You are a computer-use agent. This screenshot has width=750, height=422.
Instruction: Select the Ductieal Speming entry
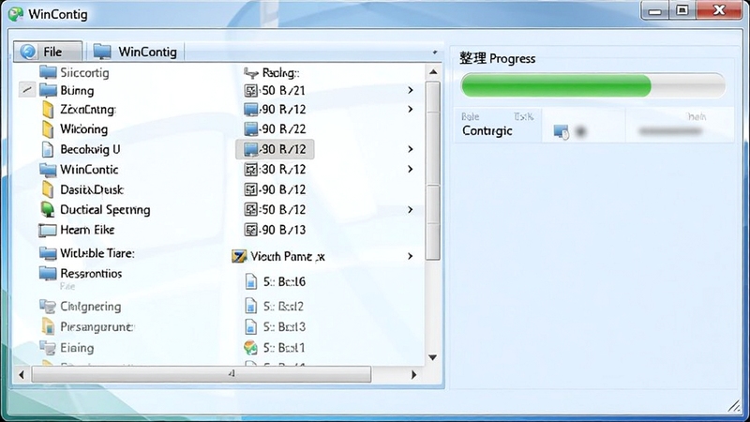click(105, 209)
